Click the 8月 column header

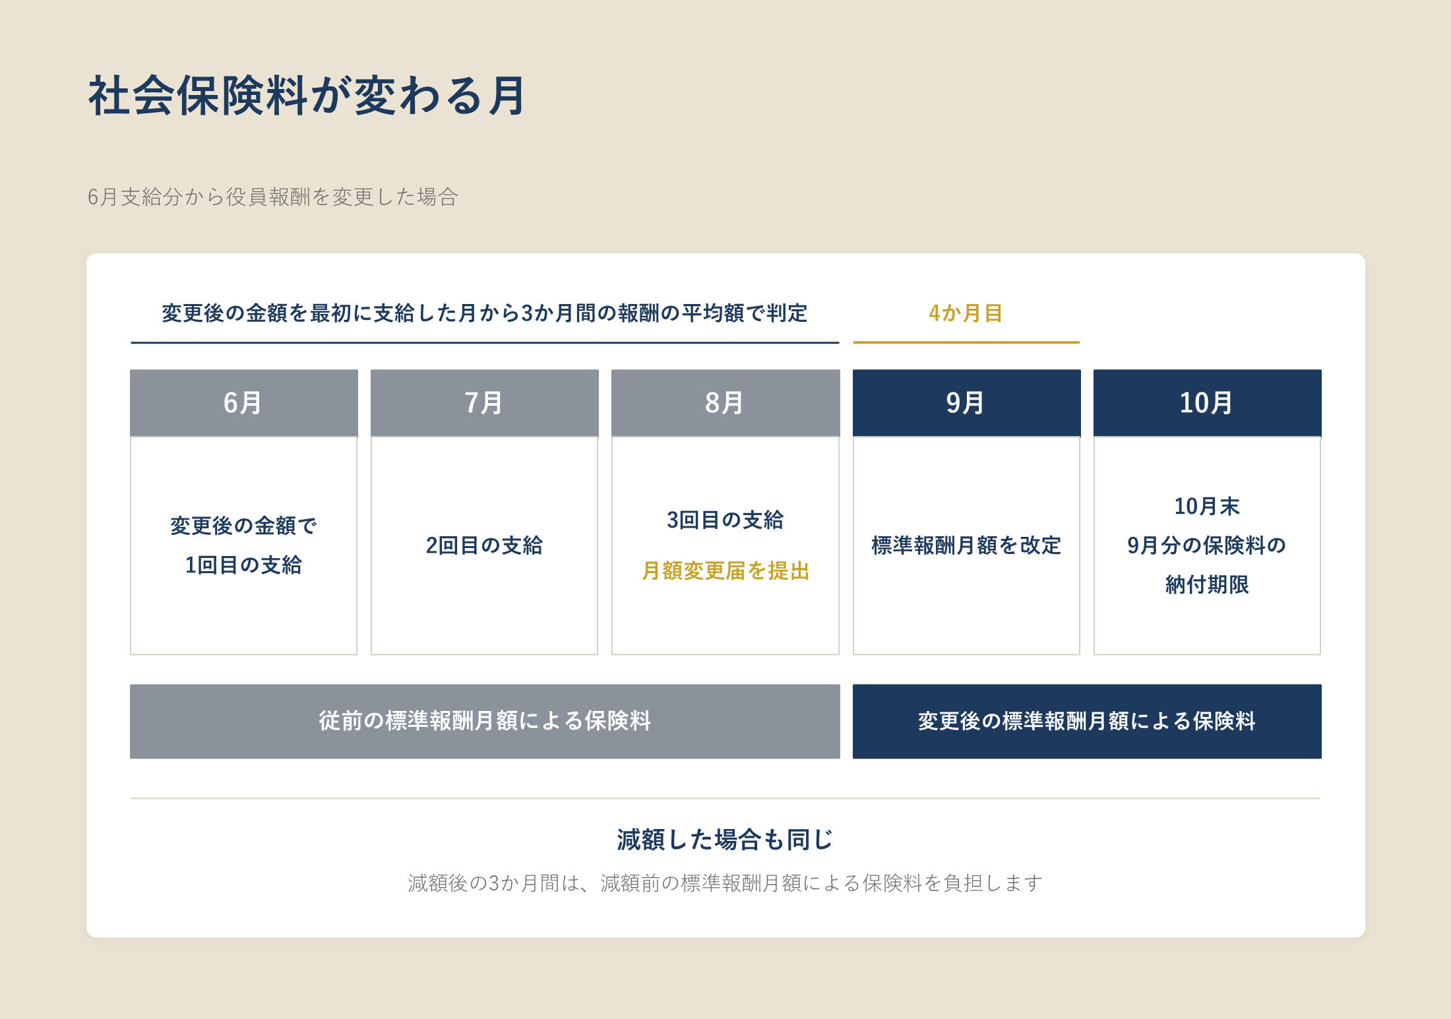pos(725,402)
